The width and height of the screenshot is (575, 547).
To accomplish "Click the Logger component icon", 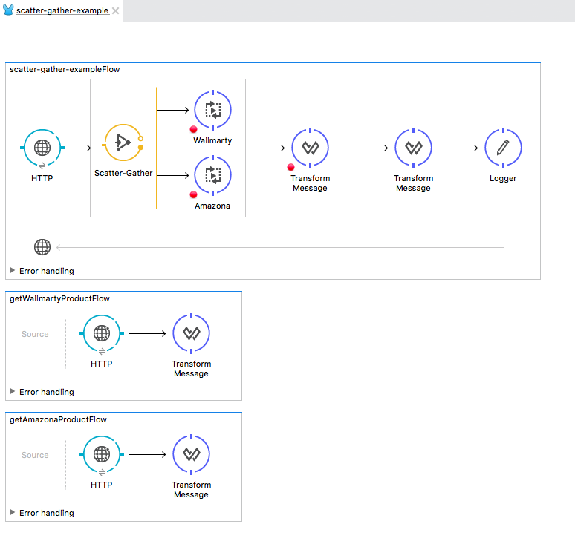I will click(503, 148).
